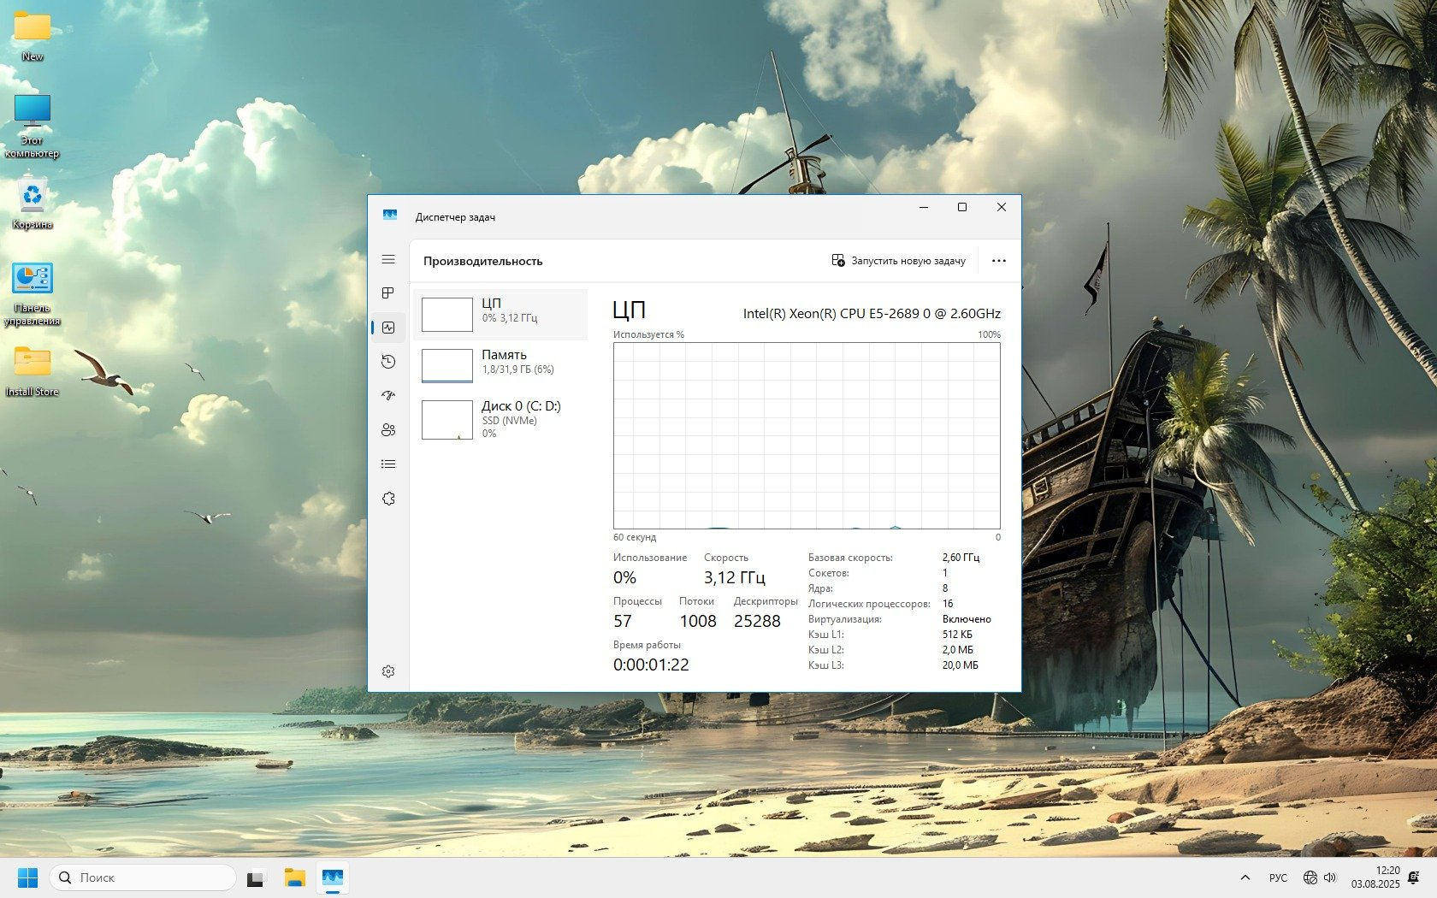
Task: Select Диск 0 (C: D:) thumbnail
Action: tap(447, 420)
